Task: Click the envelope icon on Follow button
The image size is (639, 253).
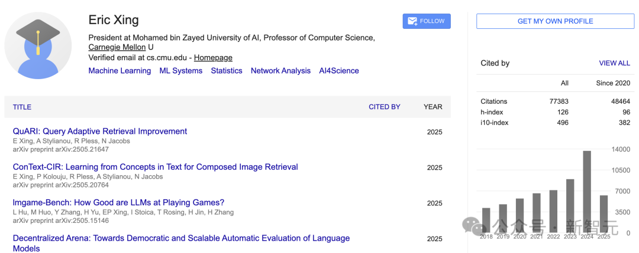Action: click(x=412, y=21)
